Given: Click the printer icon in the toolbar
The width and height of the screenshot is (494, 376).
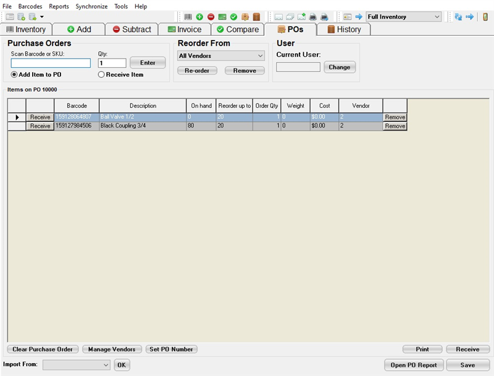Looking at the screenshot, I should [x=313, y=17].
